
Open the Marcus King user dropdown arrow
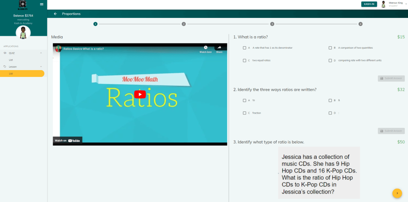tap(406, 3)
